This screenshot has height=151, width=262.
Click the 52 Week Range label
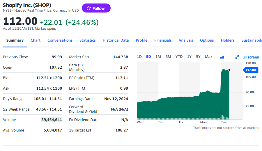coord(16,109)
